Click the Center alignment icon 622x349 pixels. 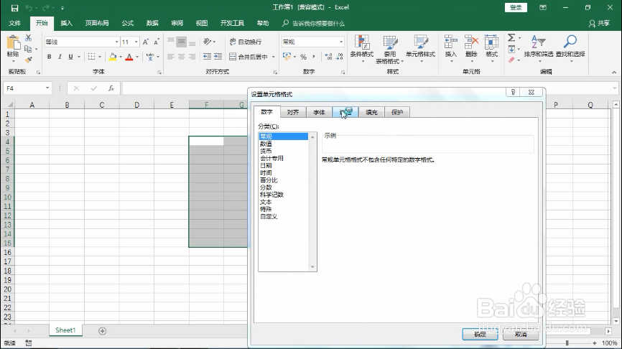pos(181,57)
